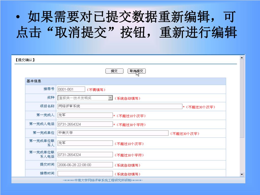Click the 第一完成人 input field

tap(85, 115)
